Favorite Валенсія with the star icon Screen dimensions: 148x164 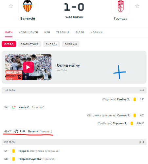pos(11,6)
